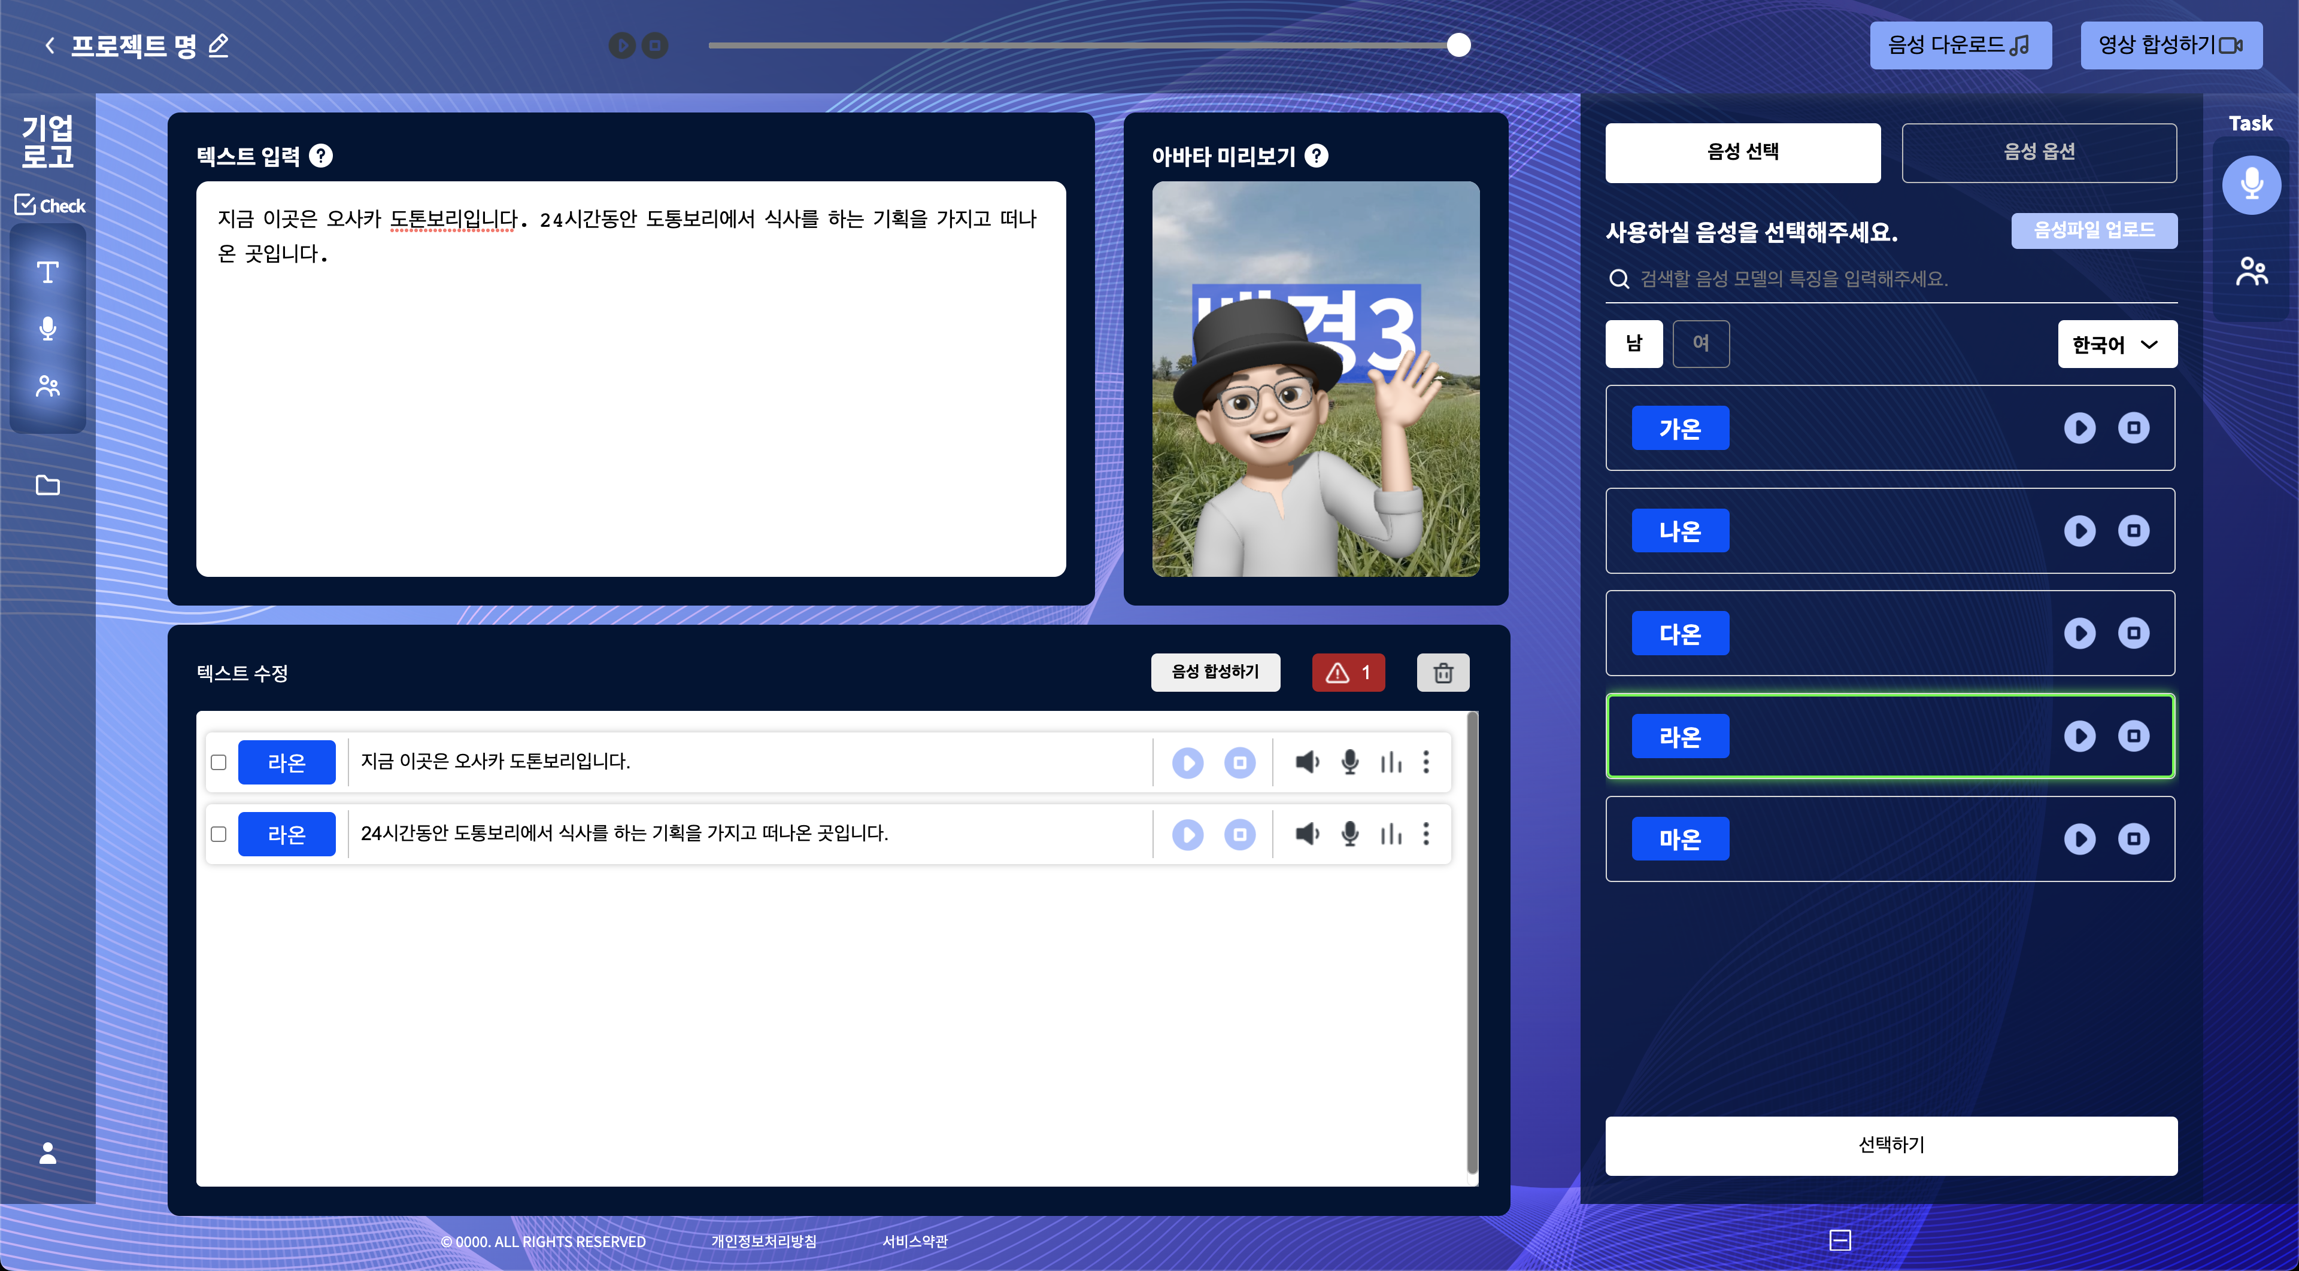Toggle the Check item in left sidebar
The image size is (2299, 1271).
click(x=50, y=205)
